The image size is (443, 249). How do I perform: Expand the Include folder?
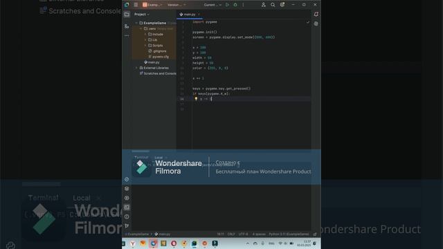[145, 34]
